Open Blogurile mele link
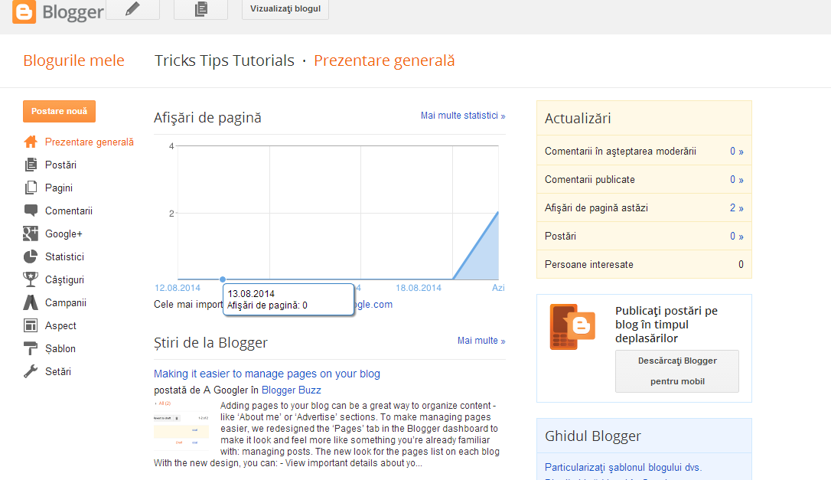Viewport: 831px width, 480px height. [x=73, y=60]
